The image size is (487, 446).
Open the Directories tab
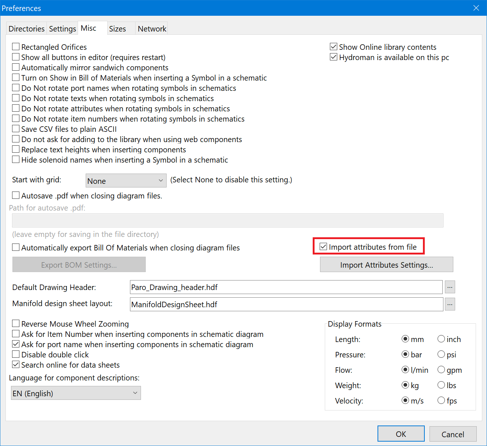26,28
